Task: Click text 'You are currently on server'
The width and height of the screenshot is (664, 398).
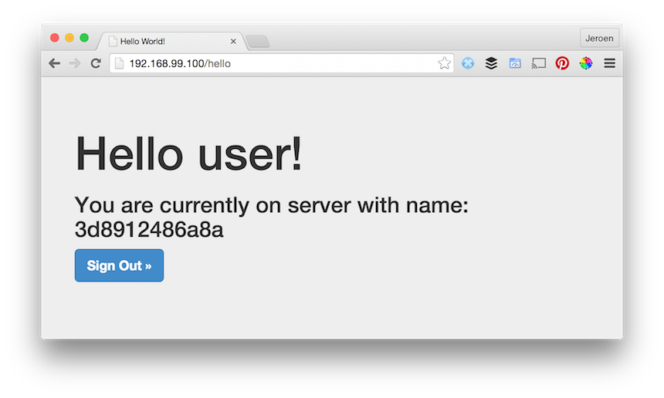Action: [x=212, y=205]
